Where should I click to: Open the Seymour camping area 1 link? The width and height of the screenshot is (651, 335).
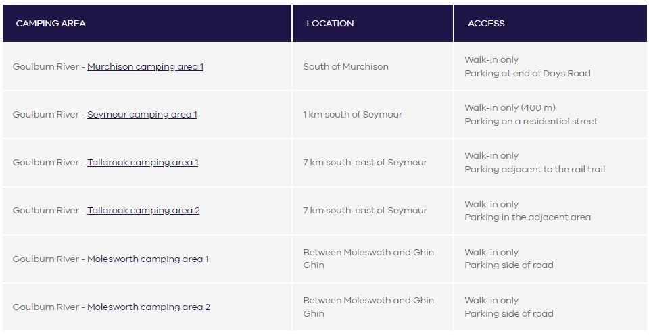tap(142, 115)
